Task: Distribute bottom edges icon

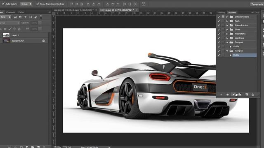Action: (118, 4)
